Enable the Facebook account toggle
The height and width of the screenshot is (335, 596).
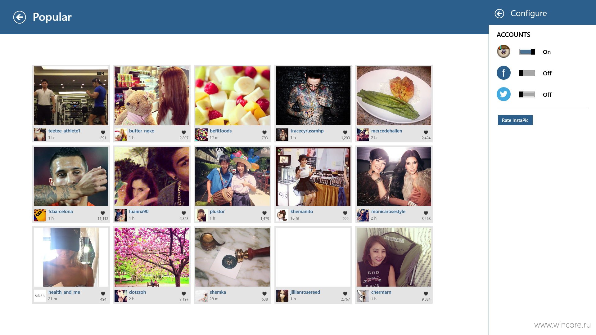(x=527, y=73)
